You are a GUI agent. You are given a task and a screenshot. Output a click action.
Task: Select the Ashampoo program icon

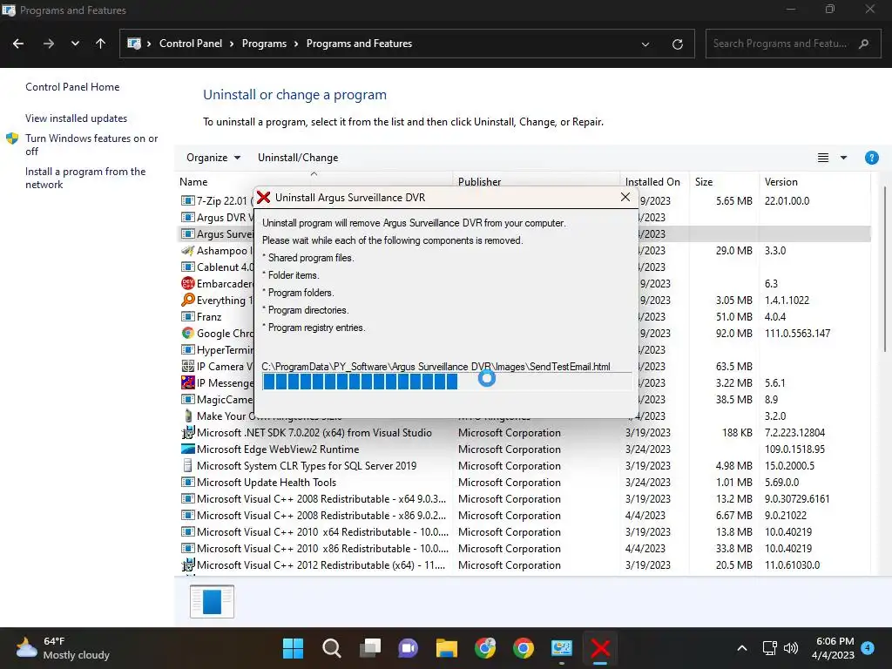click(188, 250)
